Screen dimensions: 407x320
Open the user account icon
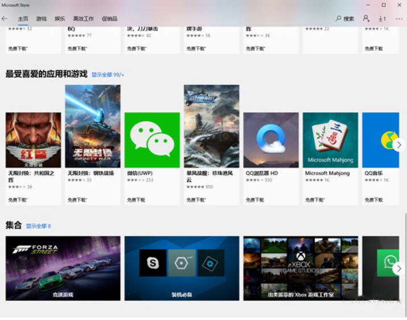(x=366, y=18)
